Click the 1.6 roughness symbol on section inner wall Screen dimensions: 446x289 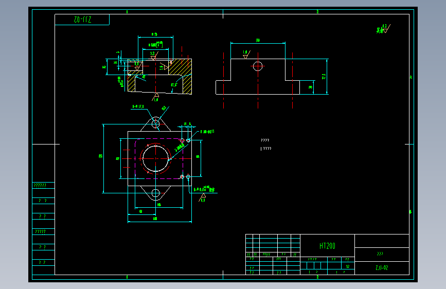coord(163,67)
